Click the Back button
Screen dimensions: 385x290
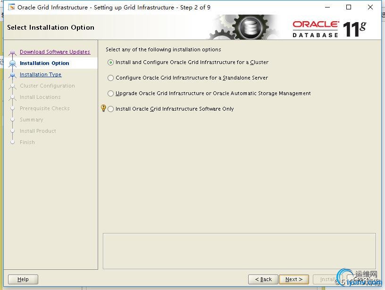tap(263, 279)
